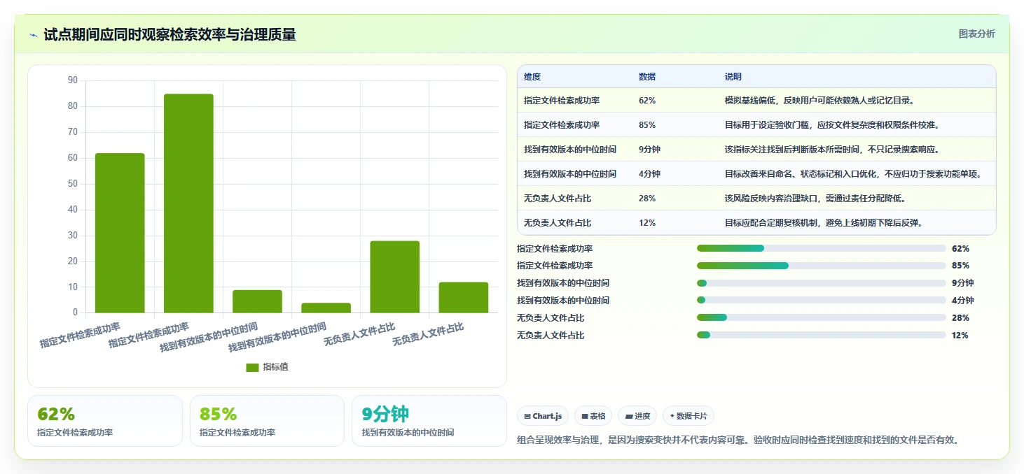Click the 维度 column header
1024x474 pixels.
532,77
